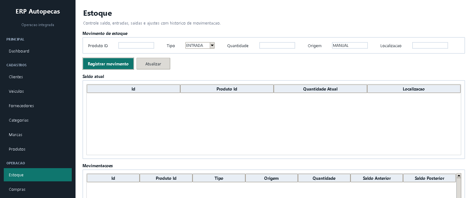Click the Movimento de estoque section label

(105, 33)
